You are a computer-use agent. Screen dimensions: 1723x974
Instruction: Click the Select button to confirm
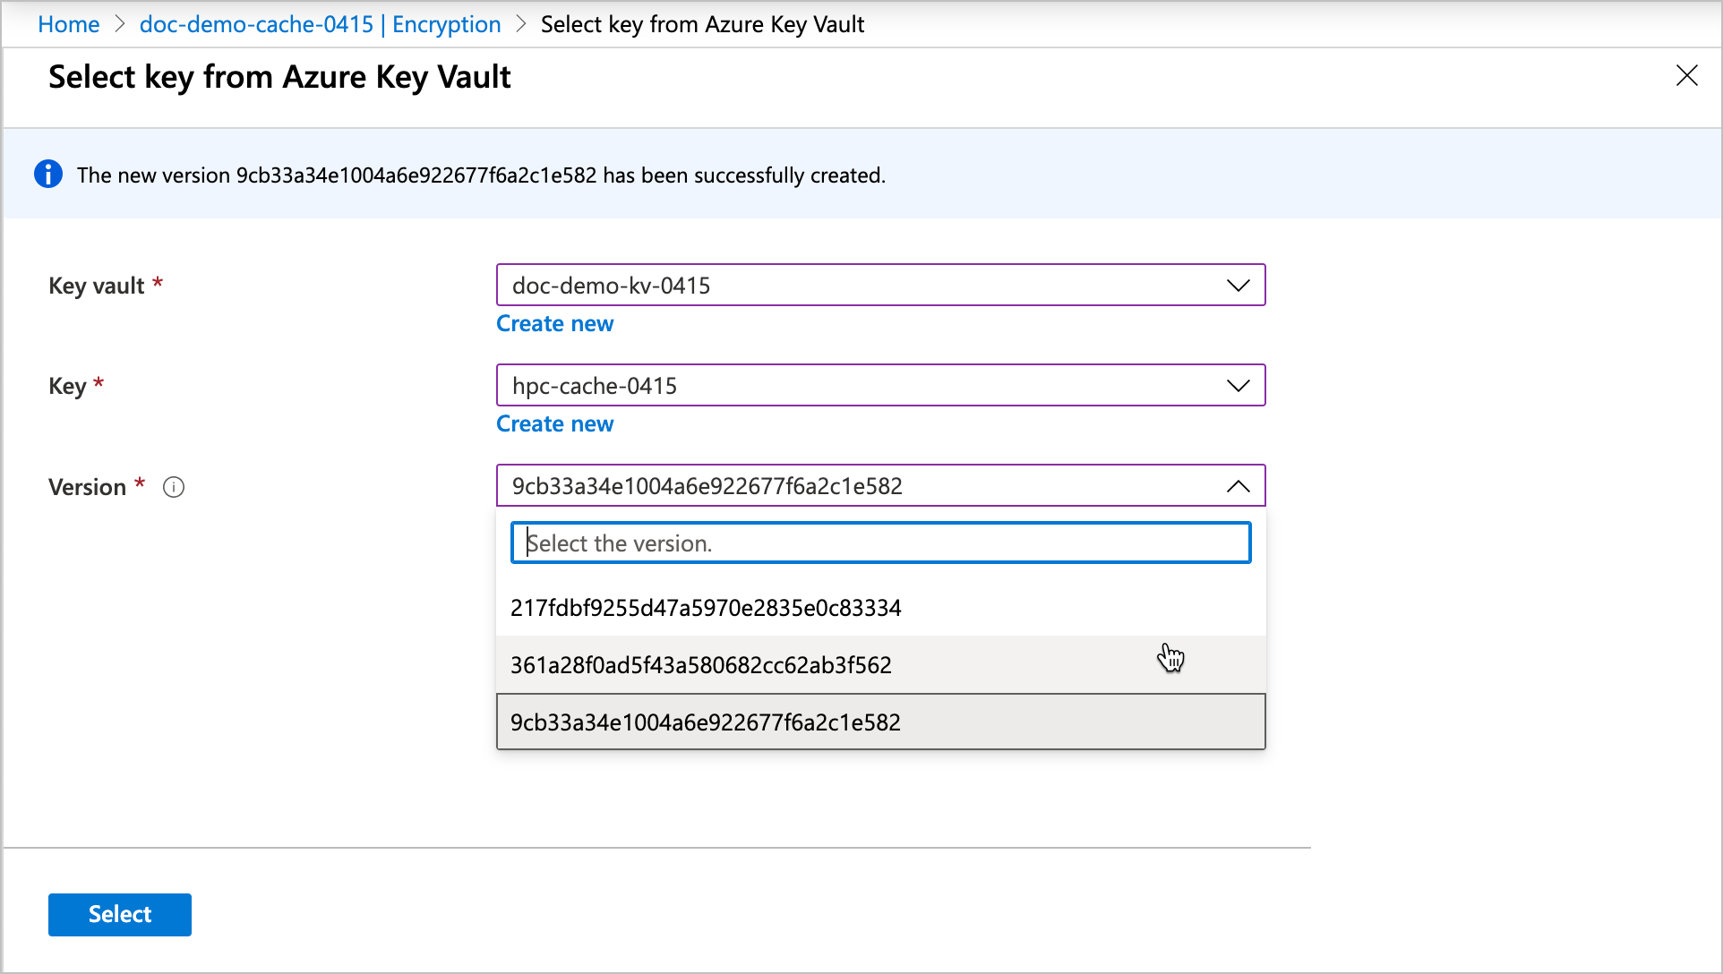click(x=118, y=914)
